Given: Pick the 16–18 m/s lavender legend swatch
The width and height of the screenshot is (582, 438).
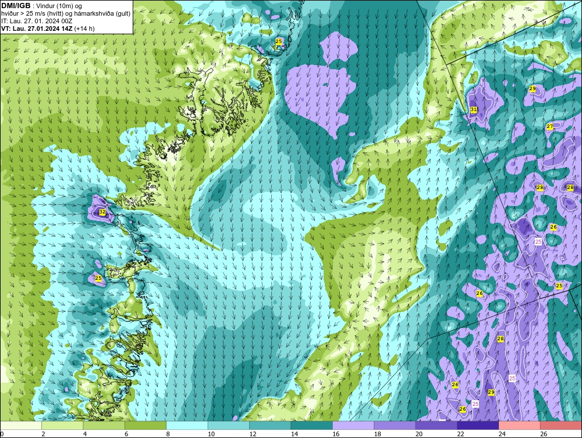Looking at the screenshot, I should [353, 425].
